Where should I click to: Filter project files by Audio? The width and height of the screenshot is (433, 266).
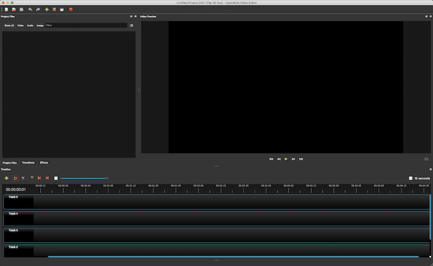tap(30, 25)
